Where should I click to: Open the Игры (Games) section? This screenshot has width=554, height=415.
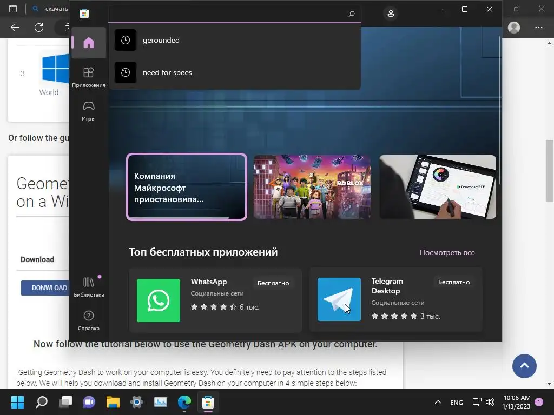(x=89, y=111)
